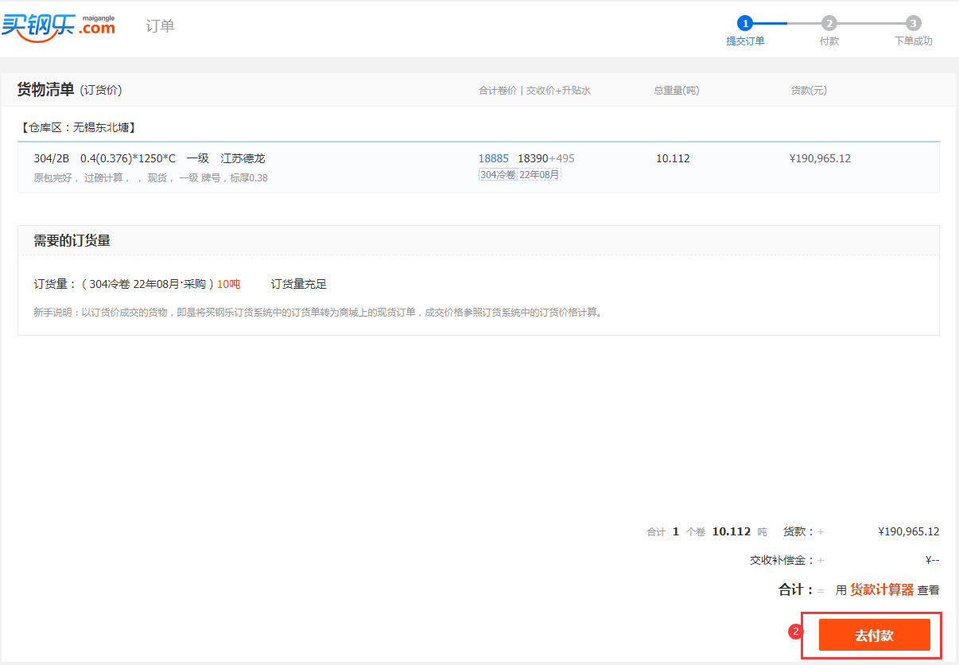This screenshot has width=959, height=665.
Task: Click the 提交订单 step label
Action: [745, 41]
